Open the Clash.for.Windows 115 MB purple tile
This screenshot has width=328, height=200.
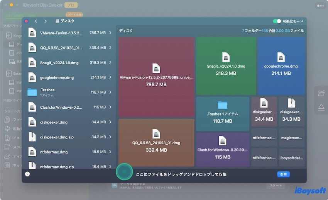223,150
